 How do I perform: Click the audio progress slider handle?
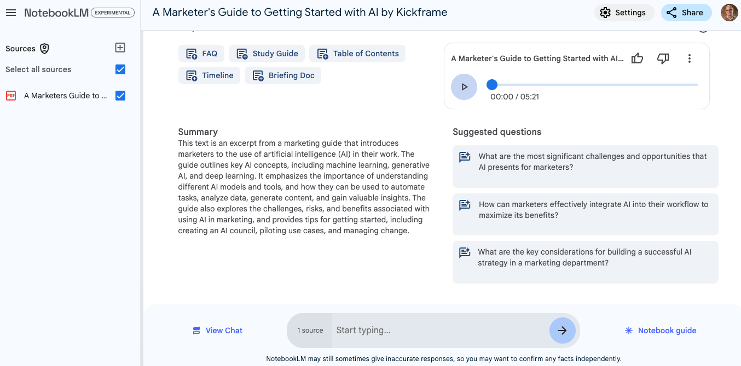[x=492, y=85]
